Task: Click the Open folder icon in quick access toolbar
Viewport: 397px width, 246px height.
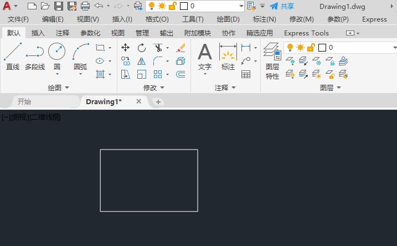Action: click(45, 6)
